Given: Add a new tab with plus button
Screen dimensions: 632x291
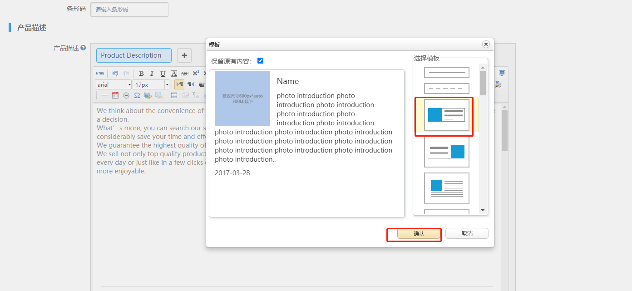Looking at the screenshot, I should click(x=184, y=55).
